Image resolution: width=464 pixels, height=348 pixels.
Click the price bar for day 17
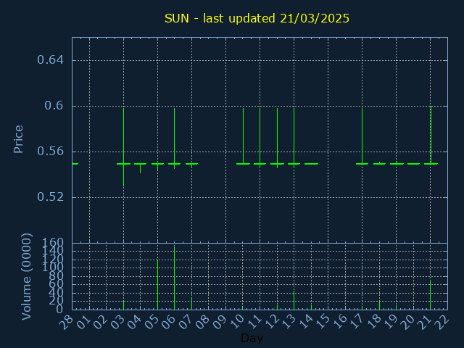point(362,136)
